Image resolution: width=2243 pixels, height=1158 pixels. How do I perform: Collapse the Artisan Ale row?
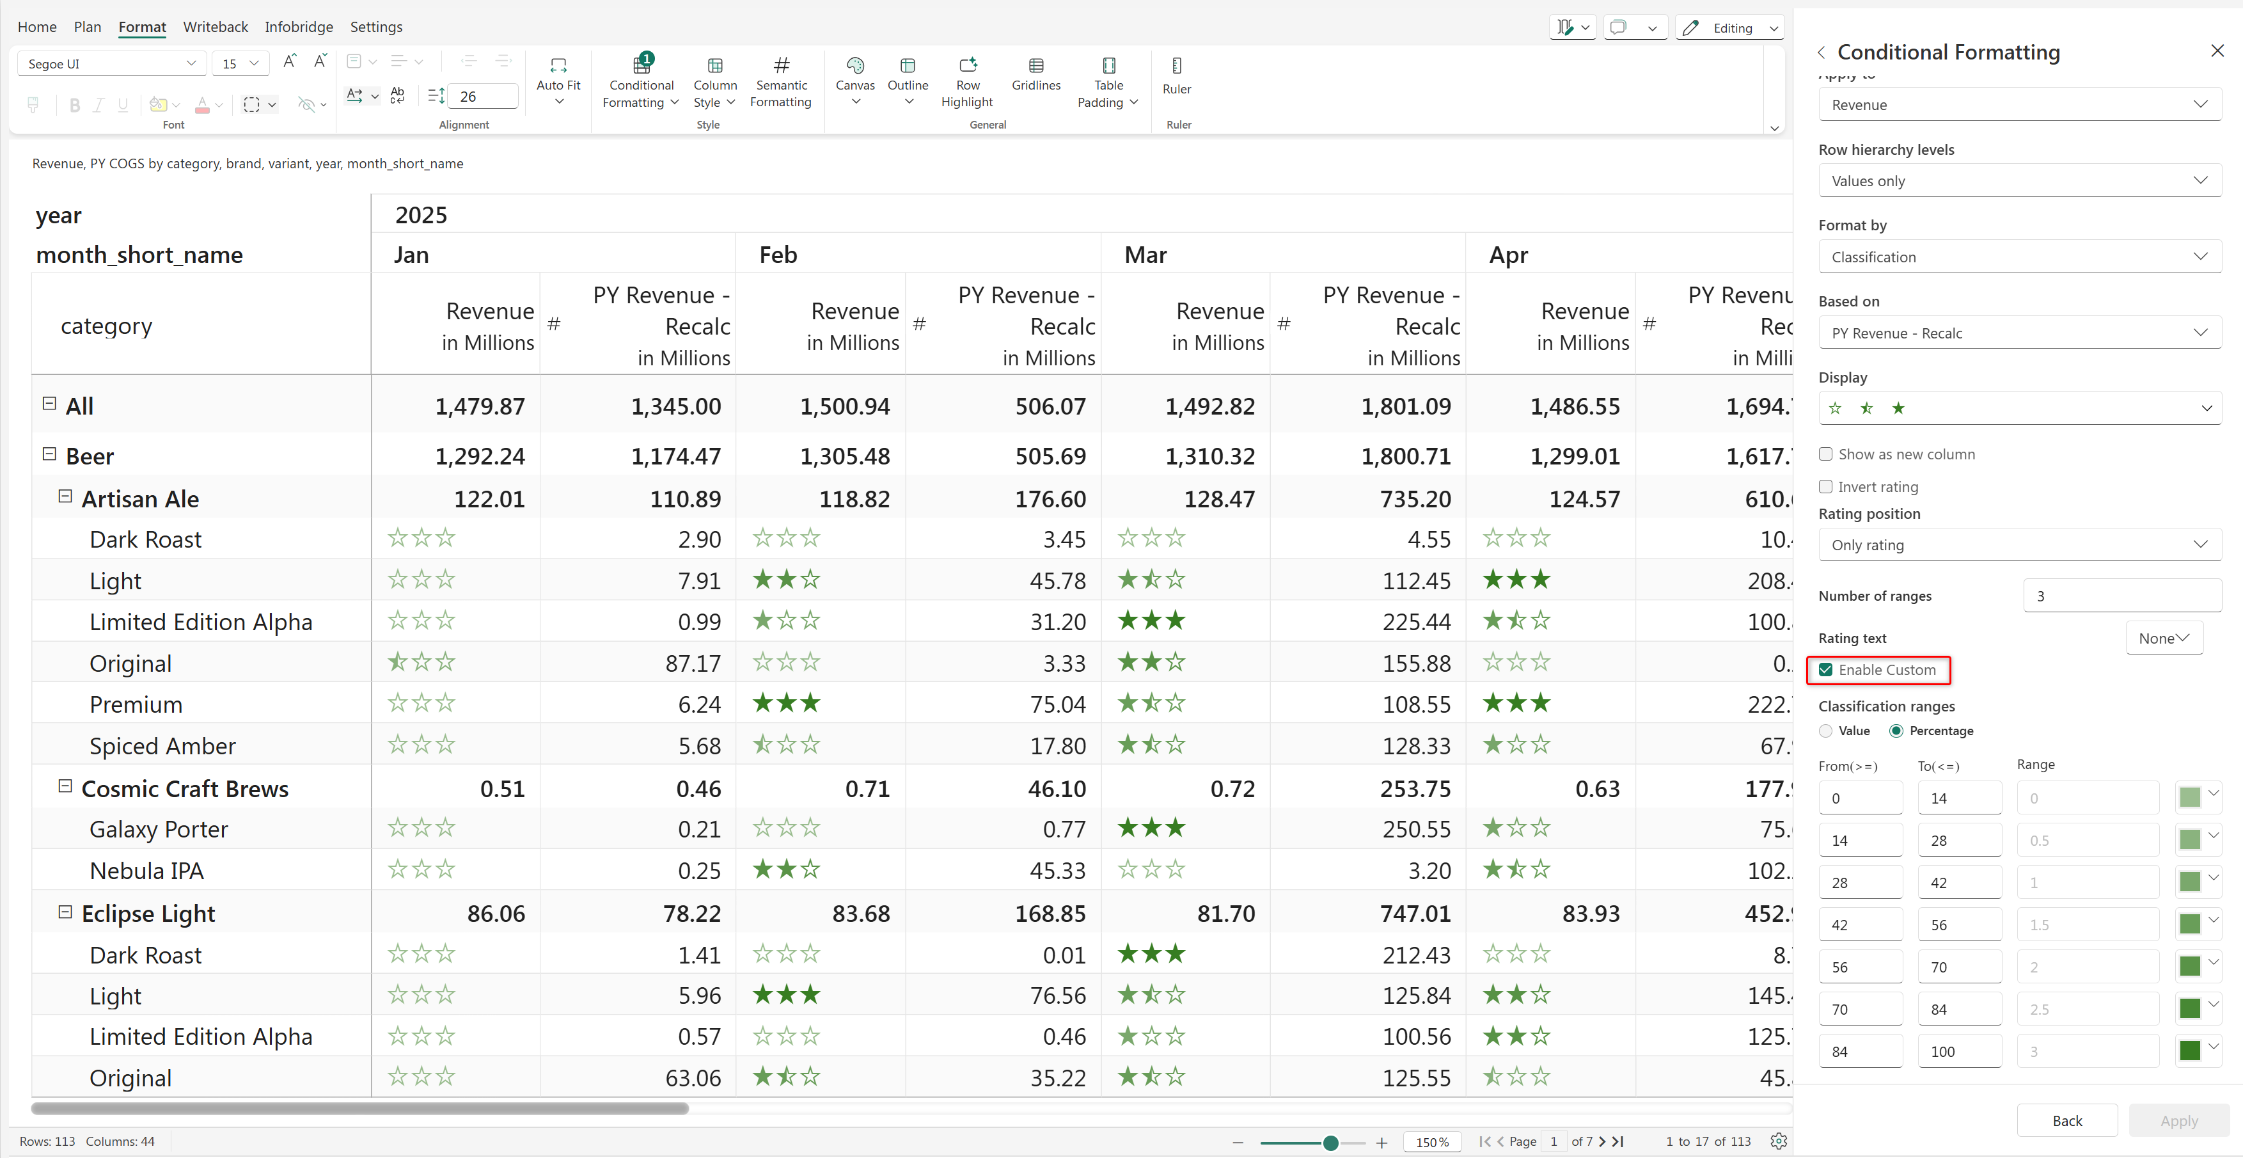point(65,496)
